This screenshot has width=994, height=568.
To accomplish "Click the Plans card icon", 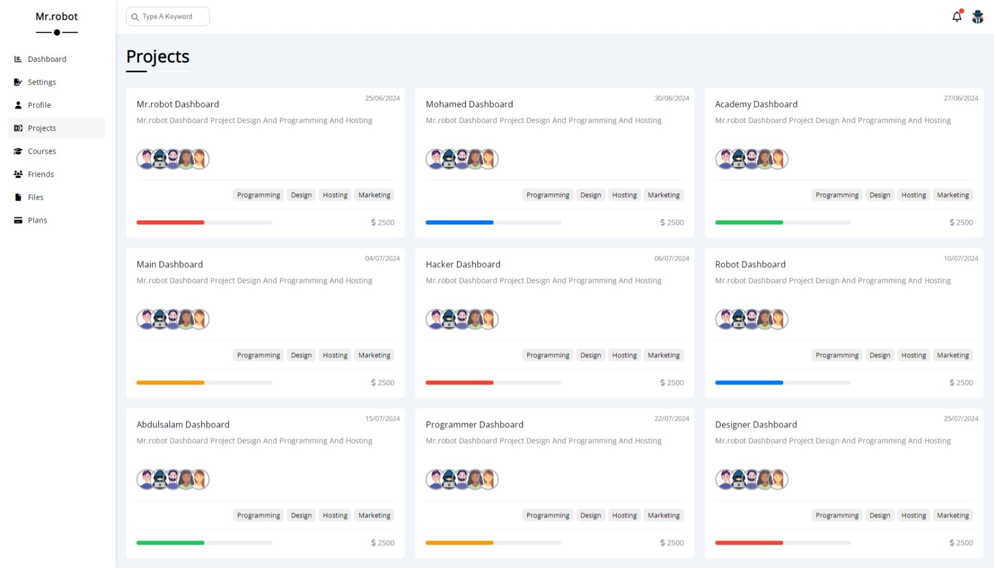I will 18,220.
